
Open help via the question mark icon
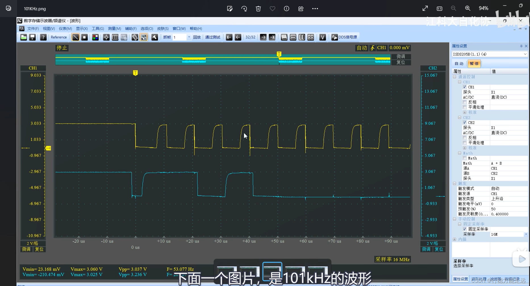43,37
